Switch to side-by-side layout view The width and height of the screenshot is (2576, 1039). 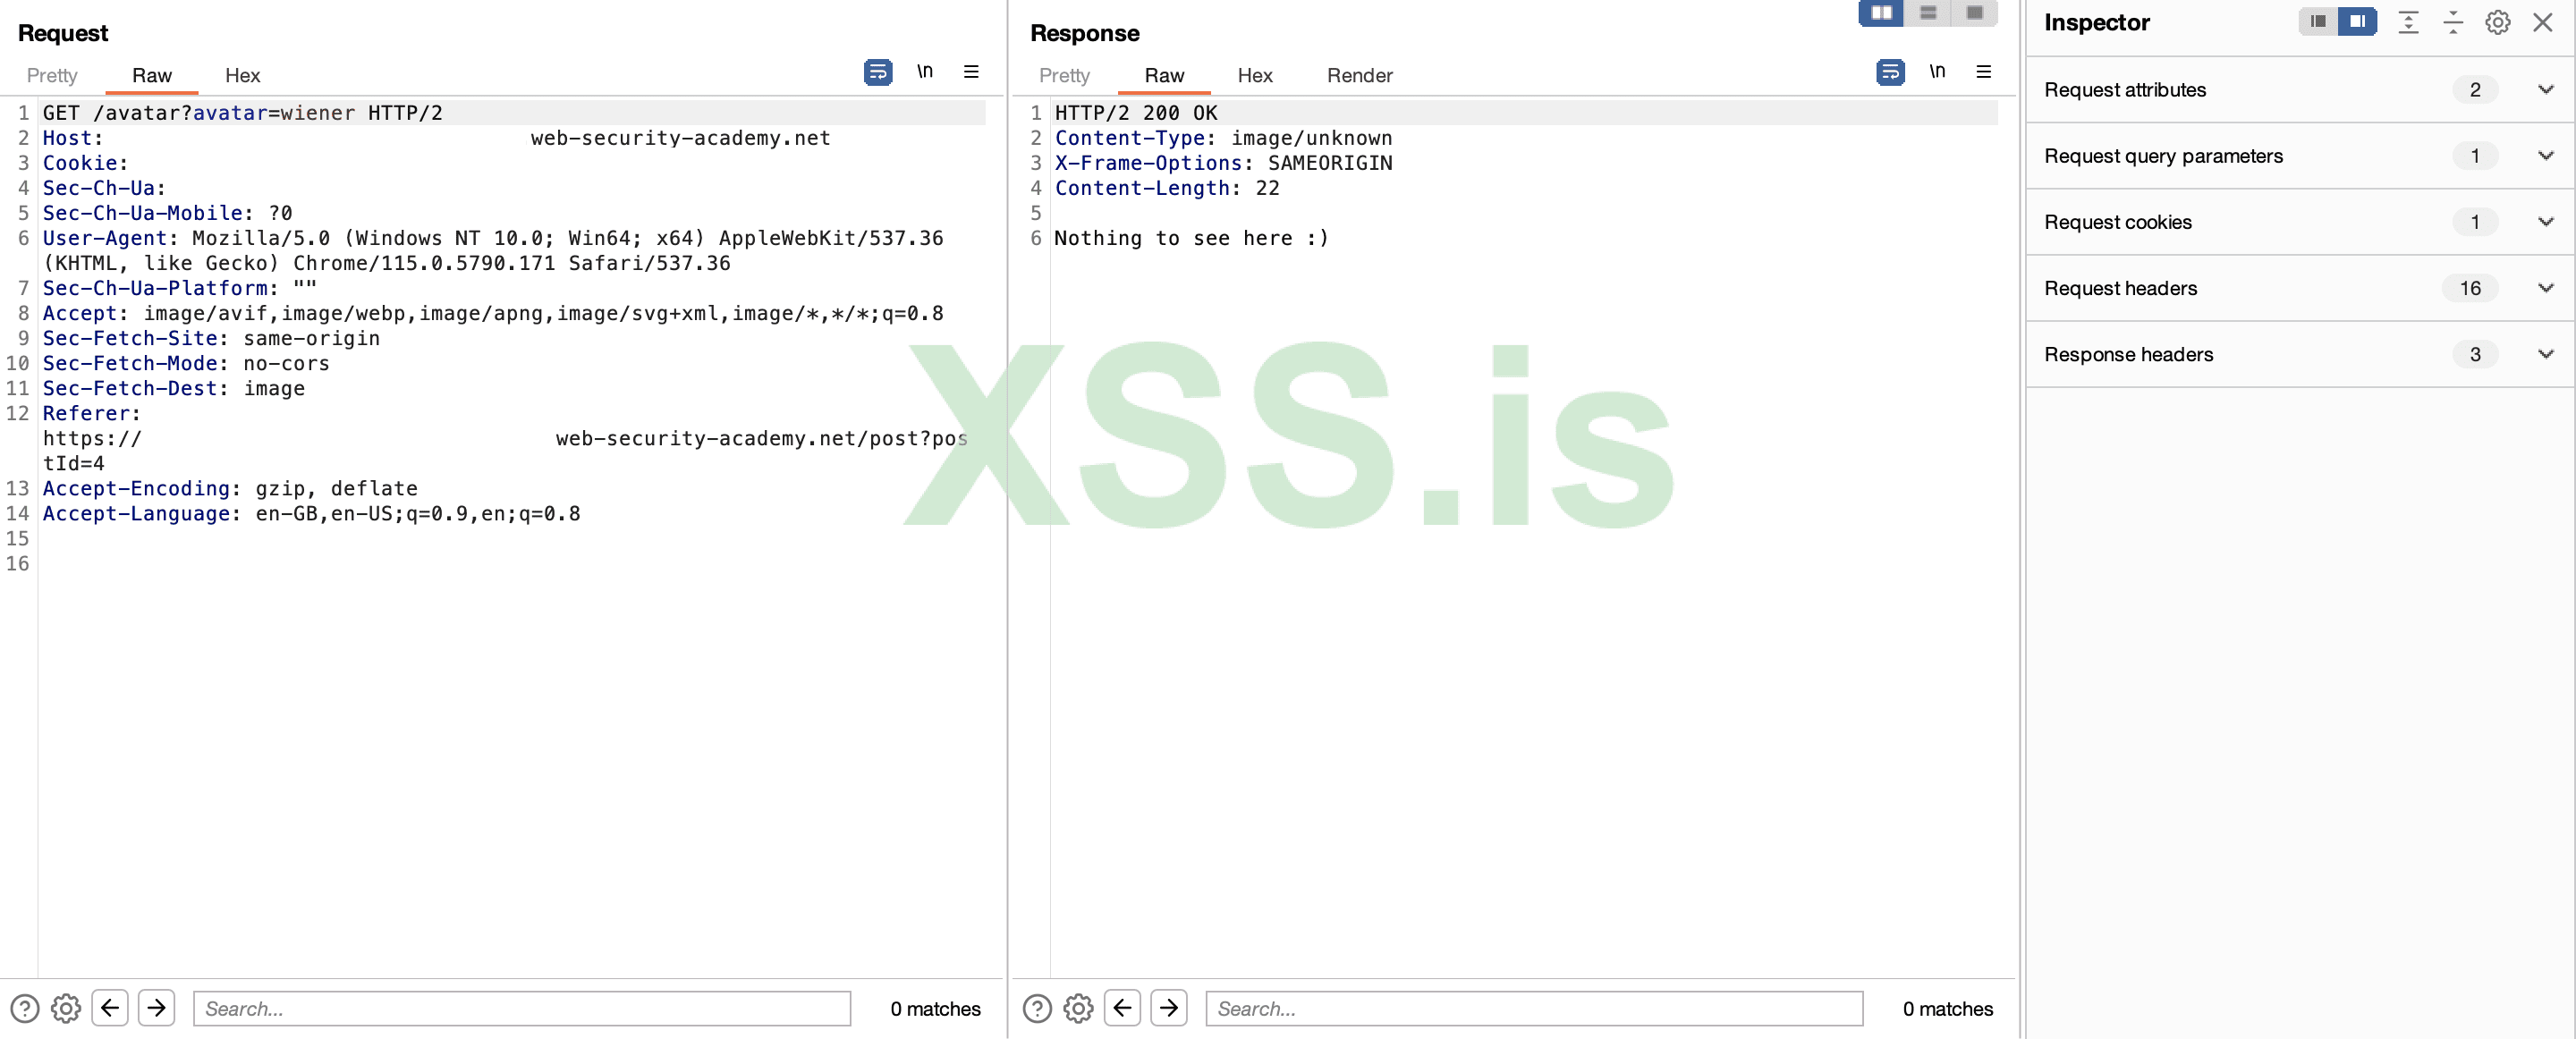(1881, 13)
